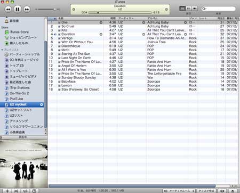Open the iTunes Store icon in sidebar
Image resolution: width=240 pixels, height=193 pixels.
pos(6,32)
